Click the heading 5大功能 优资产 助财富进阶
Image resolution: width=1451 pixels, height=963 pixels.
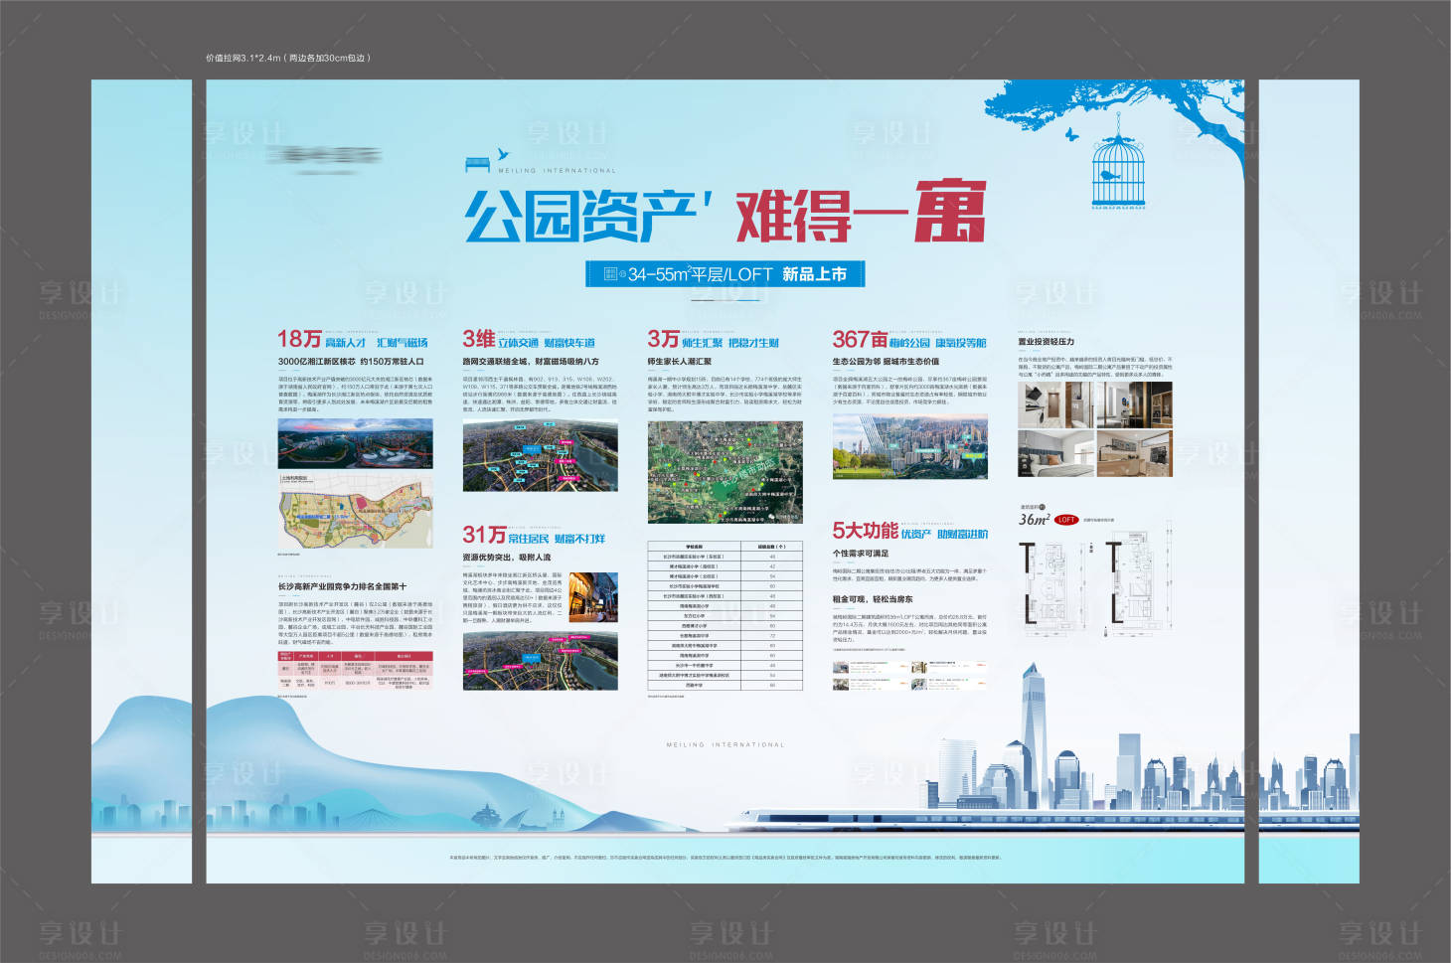(910, 532)
